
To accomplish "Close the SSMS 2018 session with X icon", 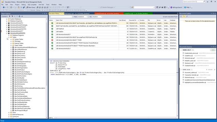I will (x=215, y=70).
